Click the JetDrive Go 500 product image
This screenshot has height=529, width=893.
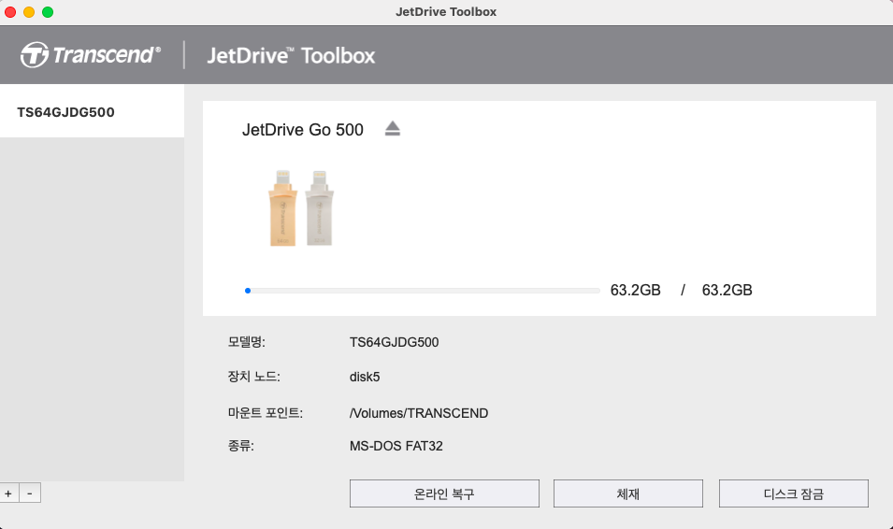point(301,207)
